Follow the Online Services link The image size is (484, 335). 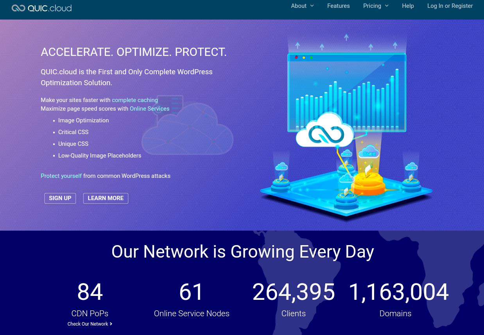[x=150, y=109]
